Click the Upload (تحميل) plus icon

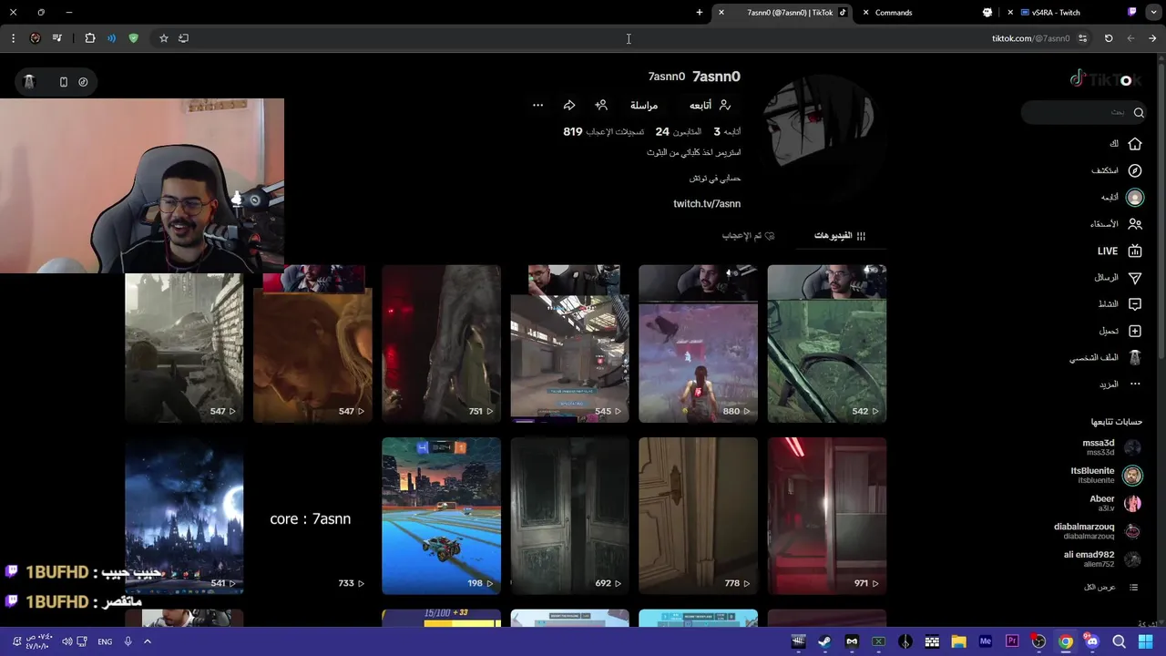point(1135,332)
